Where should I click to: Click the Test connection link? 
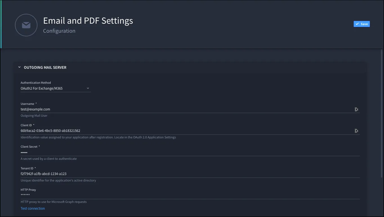pyautogui.click(x=33, y=209)
